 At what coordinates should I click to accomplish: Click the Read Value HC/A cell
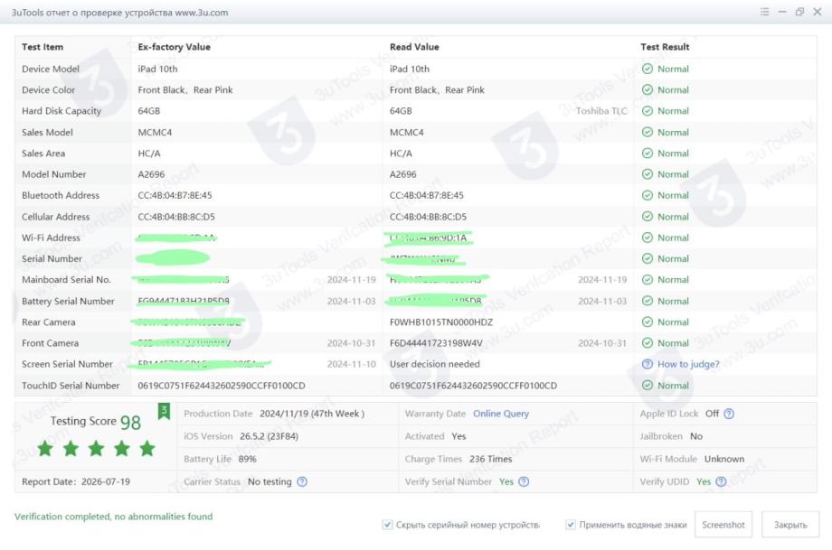pos(401,154)
